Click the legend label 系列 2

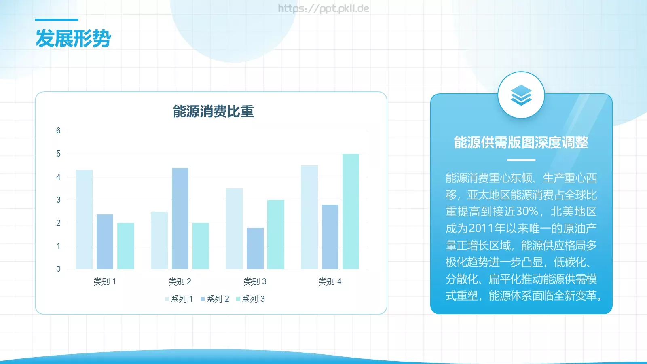(218, 299)
